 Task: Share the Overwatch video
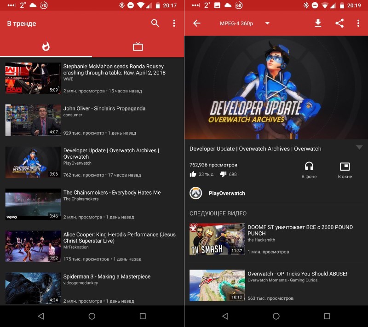point(339,23)
